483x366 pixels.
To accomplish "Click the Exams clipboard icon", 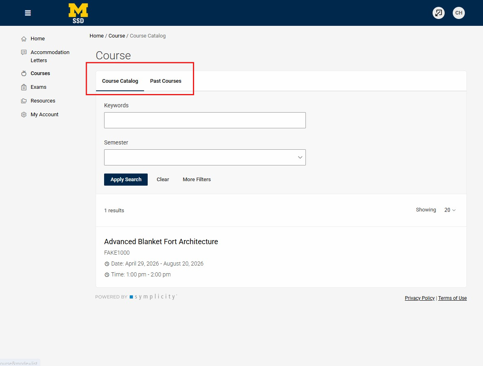I will point(24,87).
